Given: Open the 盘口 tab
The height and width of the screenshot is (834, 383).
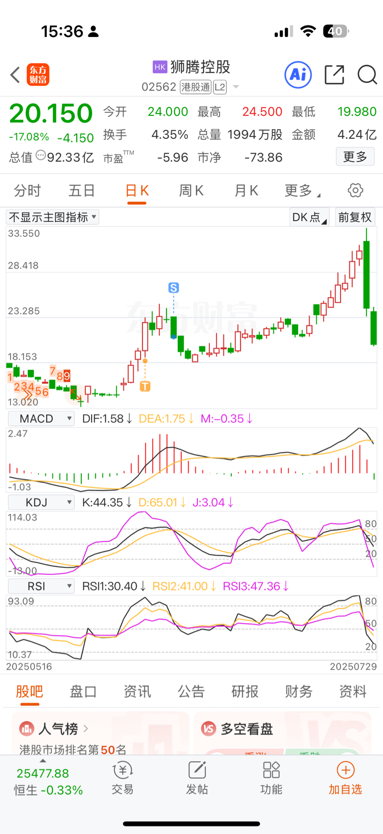Looking at the screenshot, I should click(x=83, y=692).
